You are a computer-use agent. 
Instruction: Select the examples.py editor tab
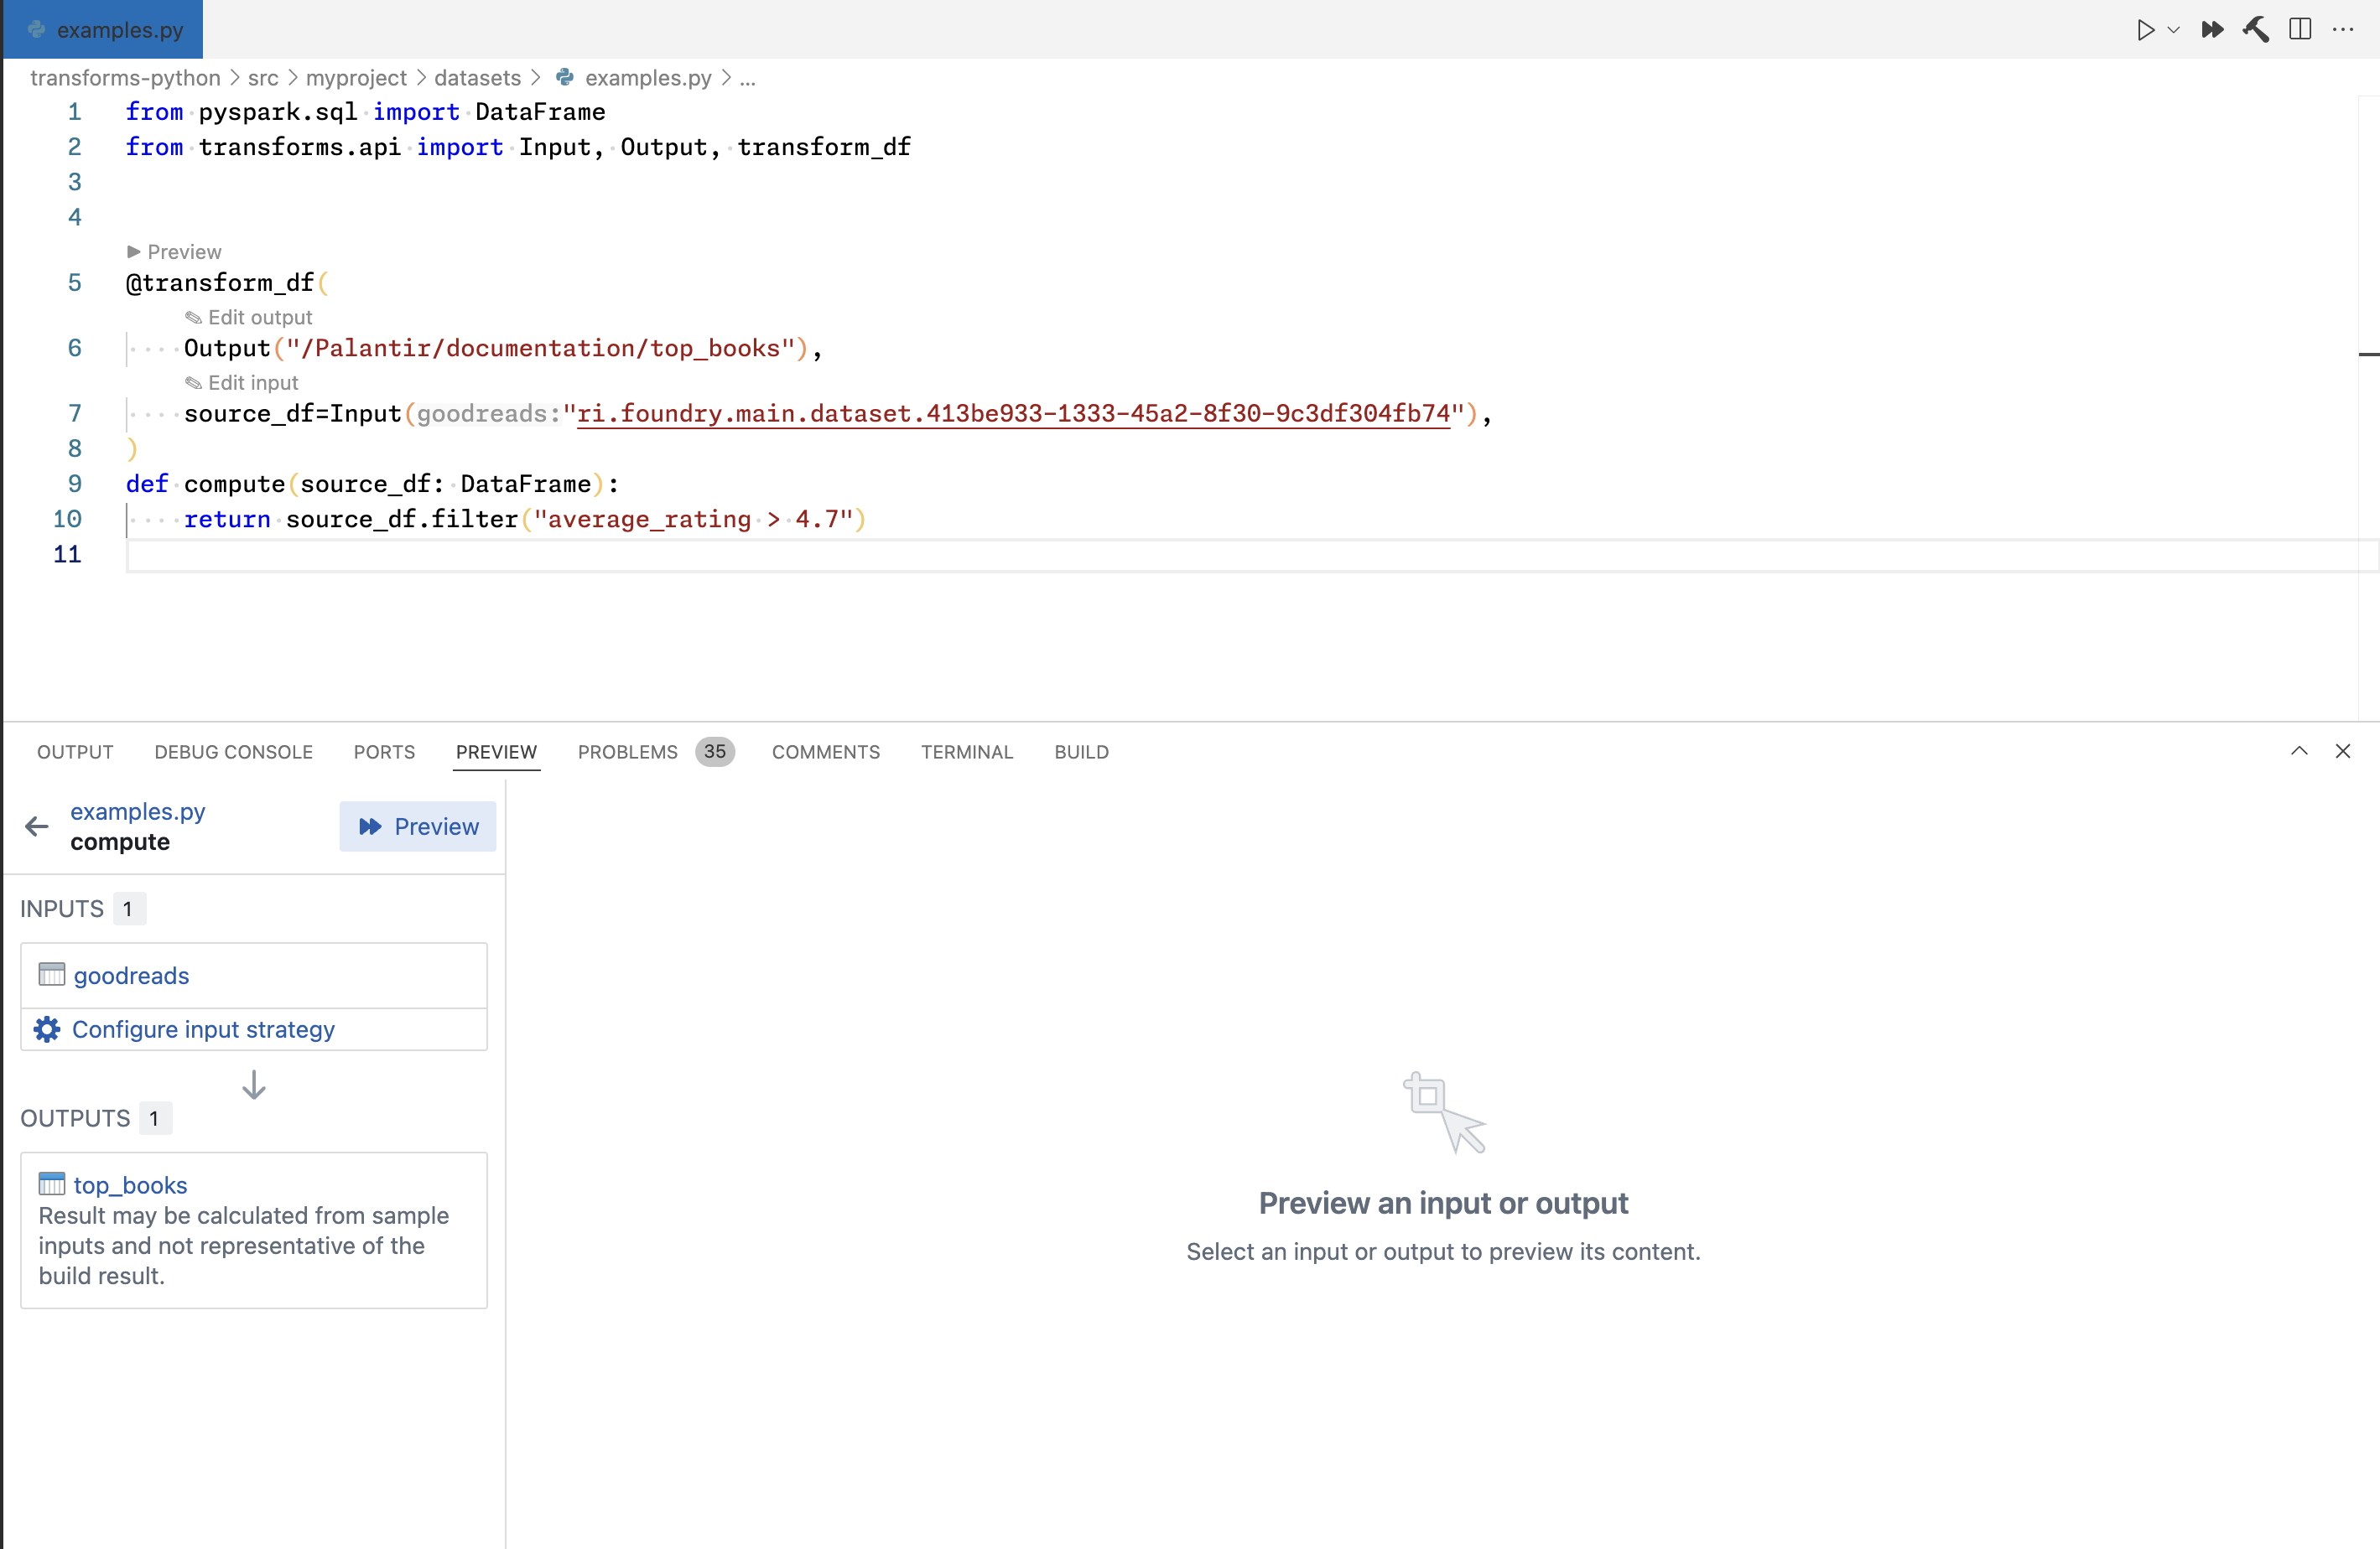[x=103, y=29]
